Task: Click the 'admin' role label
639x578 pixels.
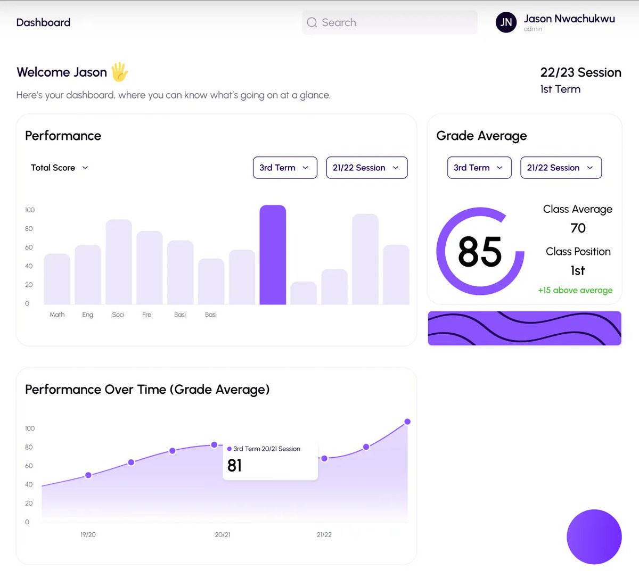Action: (x=533, y=29)
